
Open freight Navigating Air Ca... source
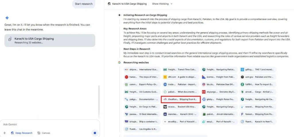(x=258, y=99)
